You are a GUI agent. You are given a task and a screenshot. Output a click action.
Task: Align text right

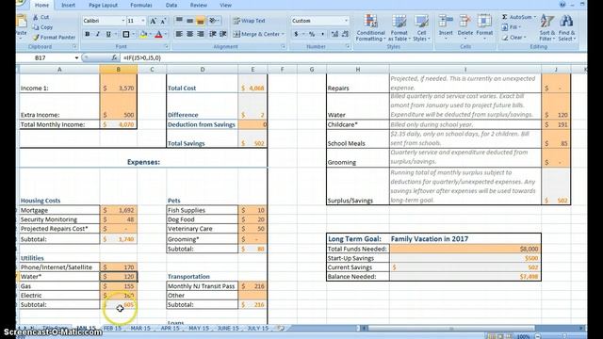coord(201,34)
